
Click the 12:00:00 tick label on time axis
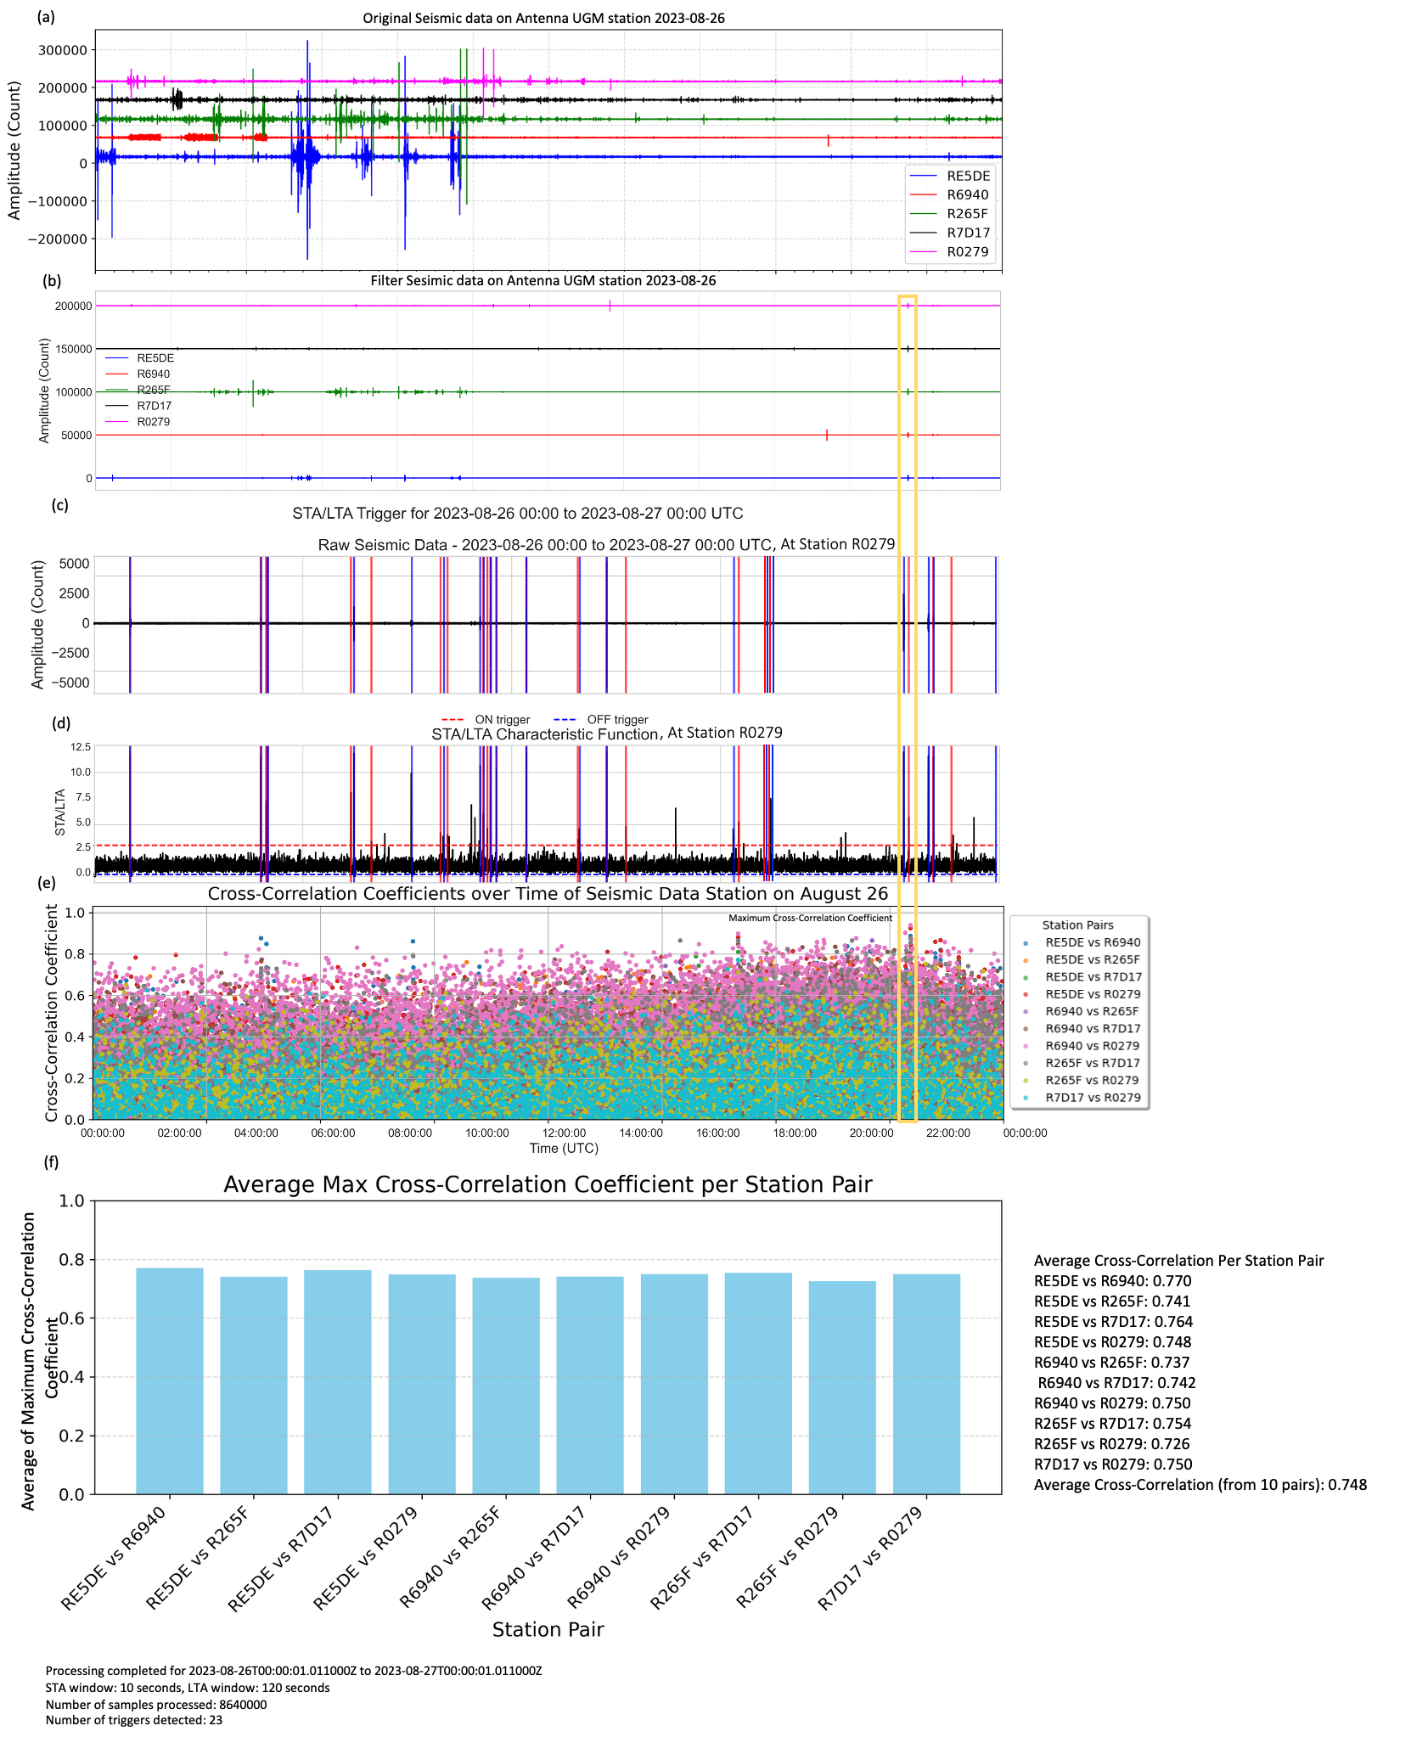[565, 1133]
